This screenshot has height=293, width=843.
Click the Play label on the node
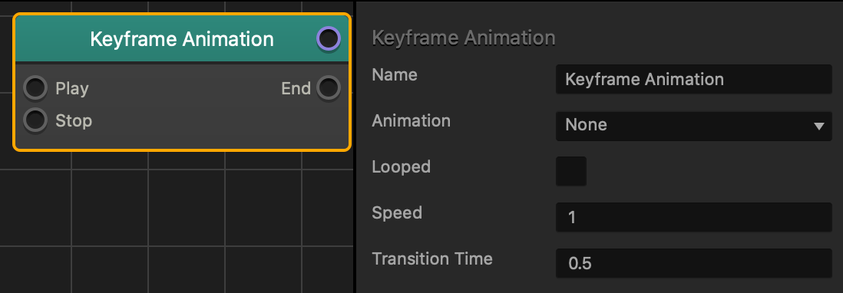(x=72, y=88)
